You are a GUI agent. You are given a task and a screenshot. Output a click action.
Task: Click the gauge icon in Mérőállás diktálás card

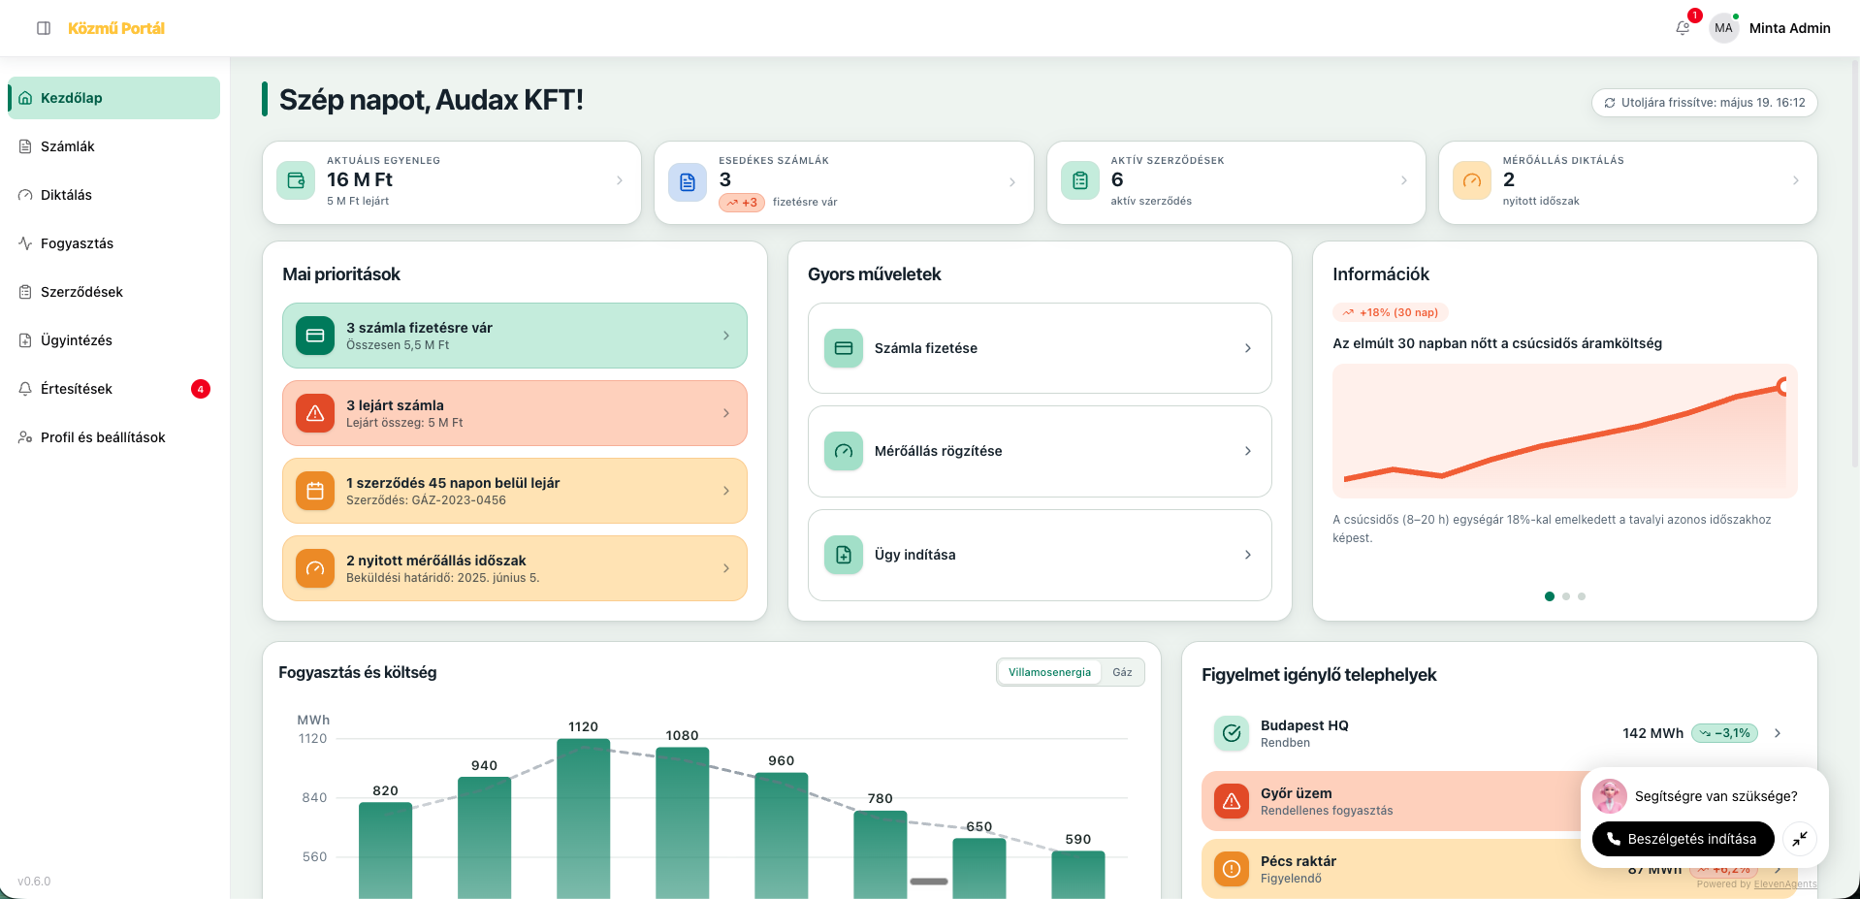[1472, 180]
